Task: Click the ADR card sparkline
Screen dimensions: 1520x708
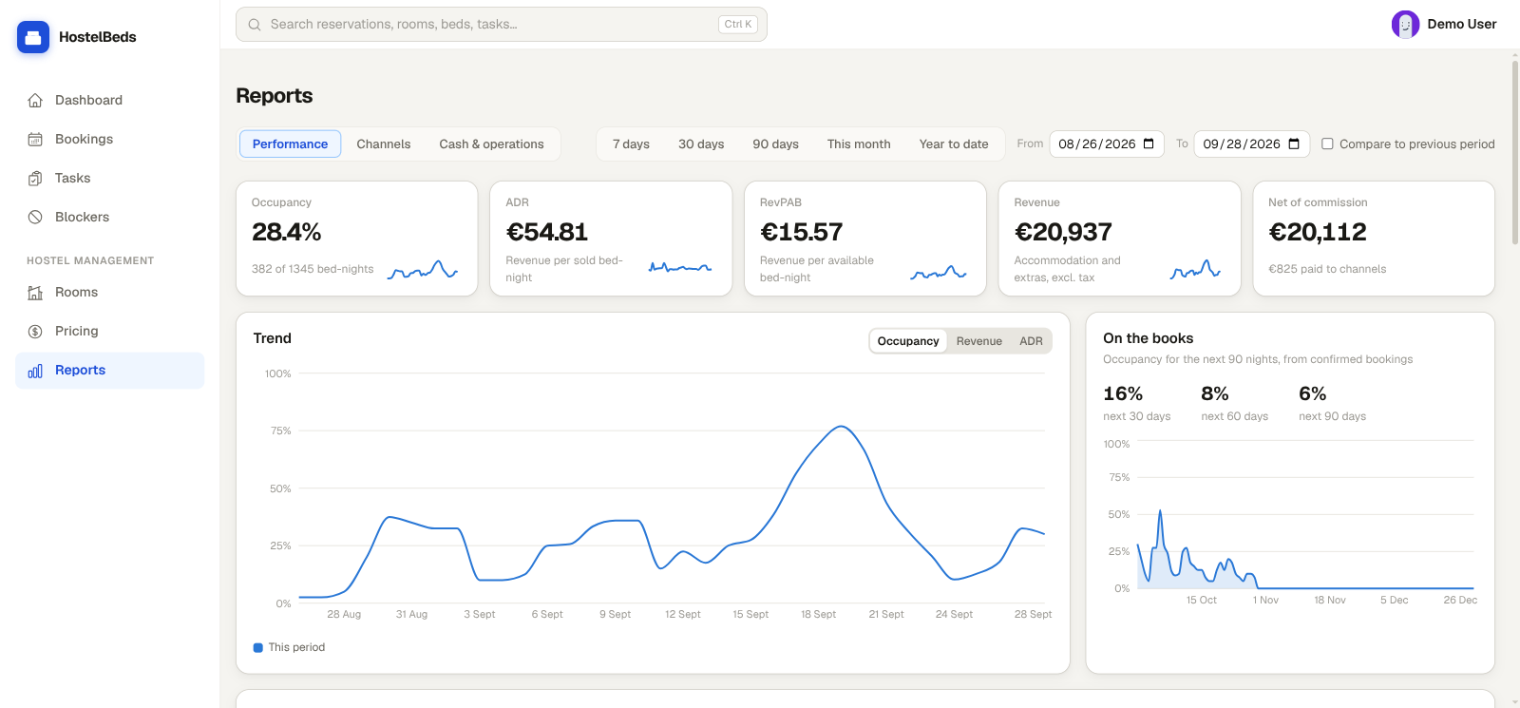Action: click(680, 268)
